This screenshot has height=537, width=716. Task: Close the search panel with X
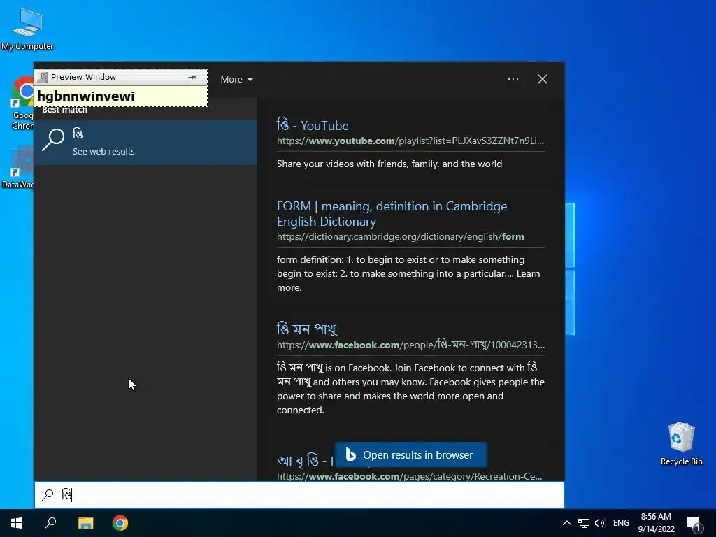543,79
